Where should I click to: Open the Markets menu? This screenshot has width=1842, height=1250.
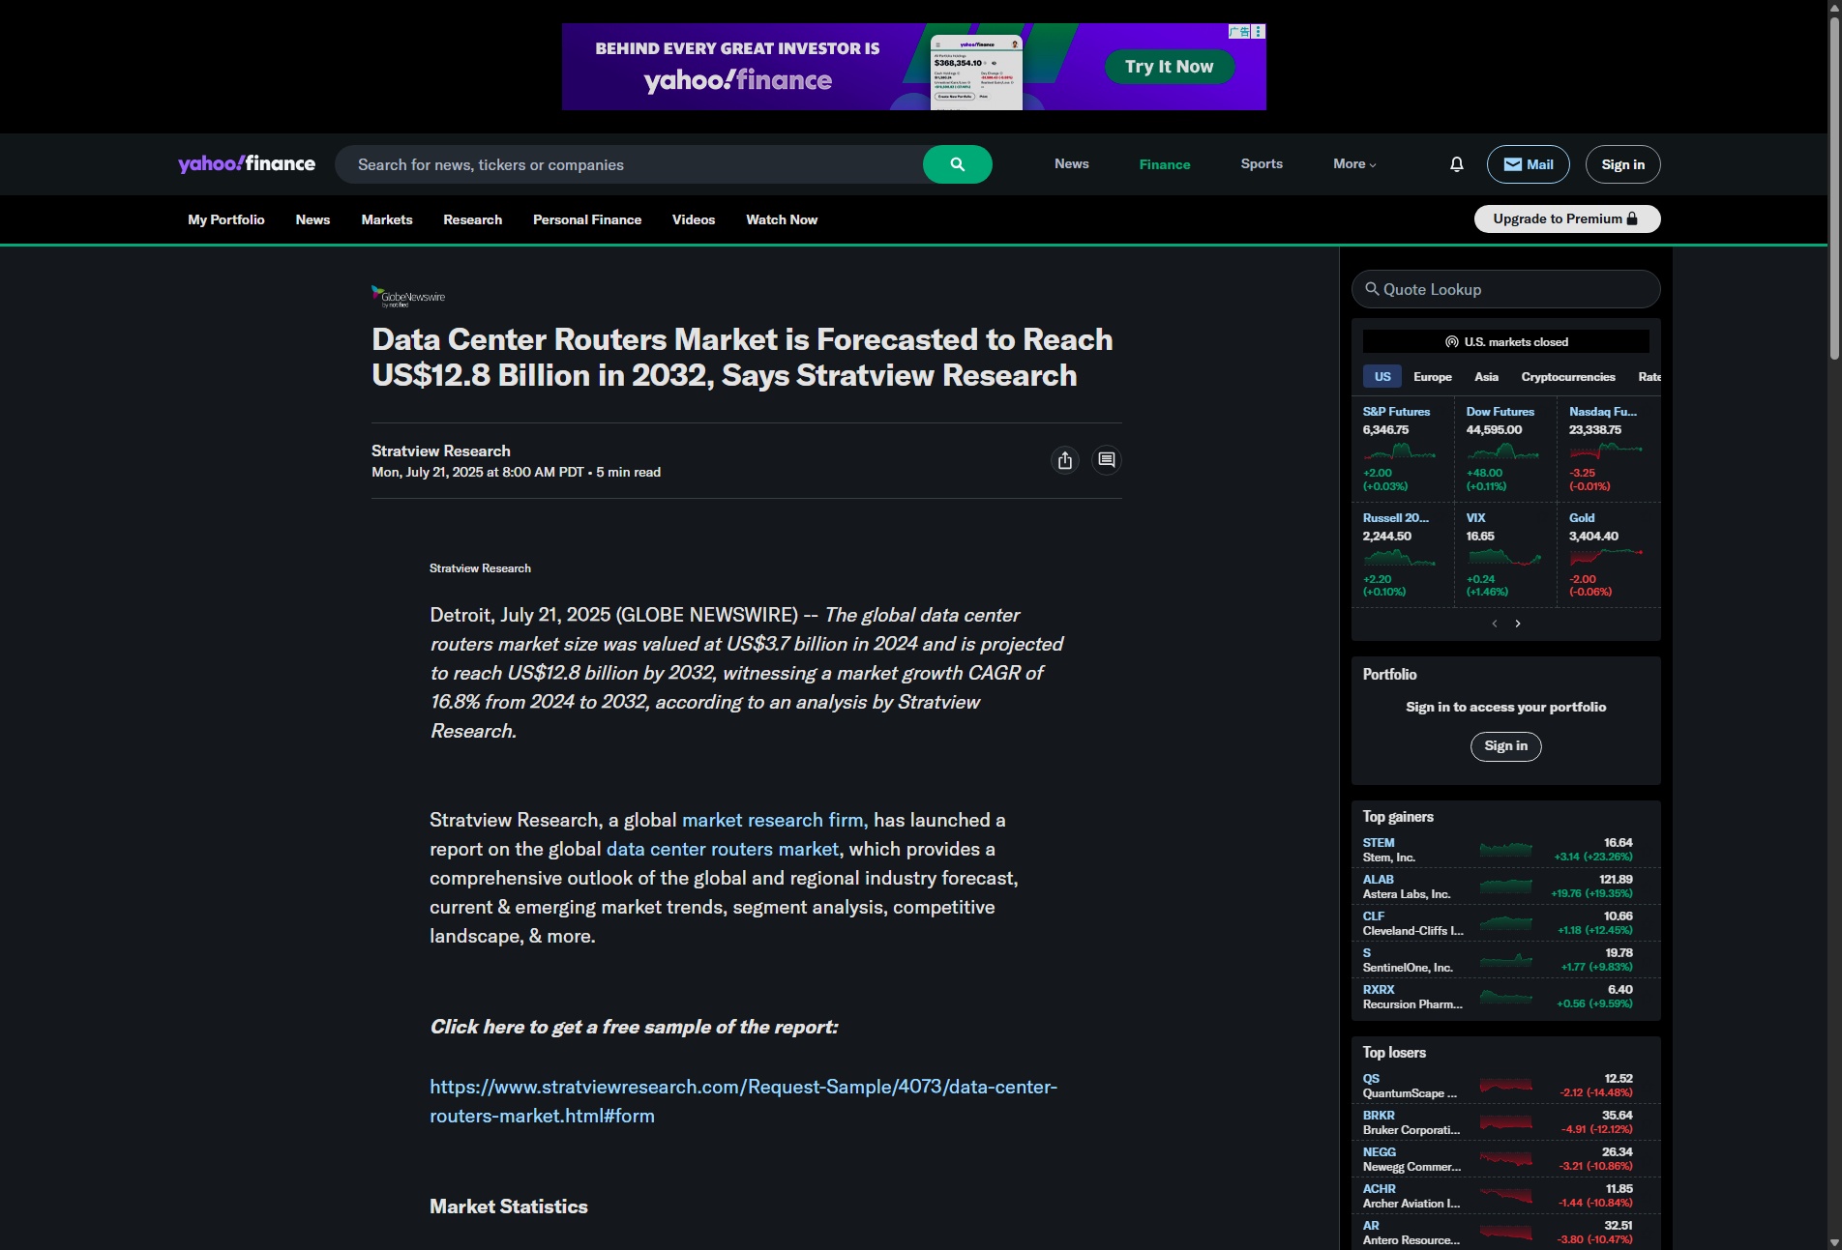point(387,219)
